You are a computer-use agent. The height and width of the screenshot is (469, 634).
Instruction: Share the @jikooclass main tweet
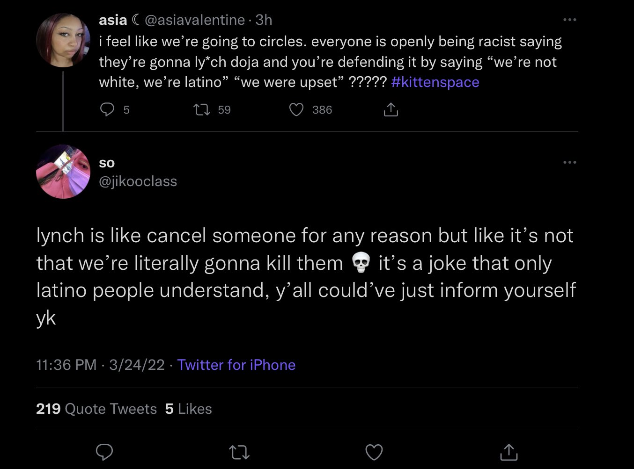coord(509,452)
